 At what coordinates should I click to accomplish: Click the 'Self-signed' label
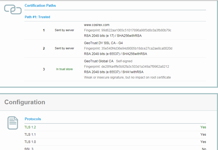tap(124, 61)
